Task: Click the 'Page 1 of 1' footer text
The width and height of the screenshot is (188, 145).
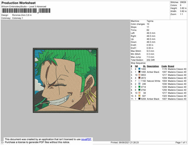Action: point(181,142)
